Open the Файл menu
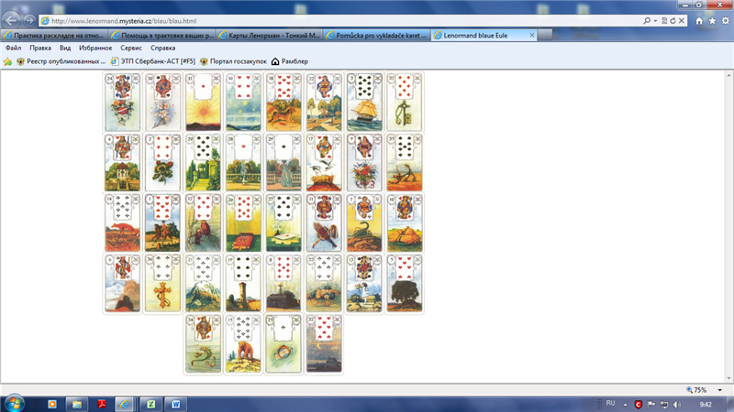 click(x=13, y=49)
